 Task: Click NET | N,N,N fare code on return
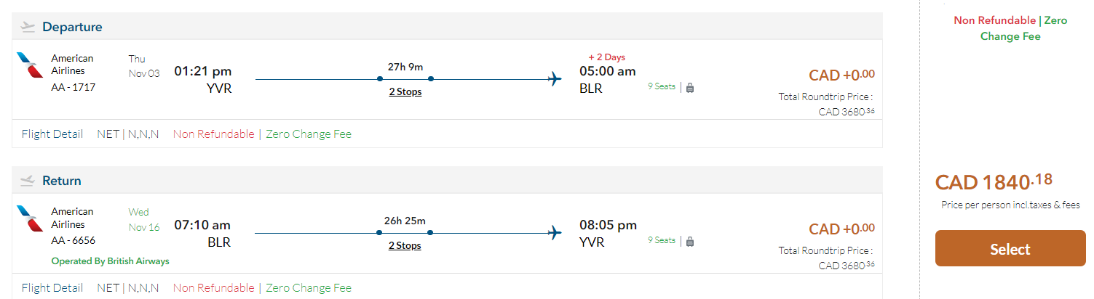[x=128, y=288]
